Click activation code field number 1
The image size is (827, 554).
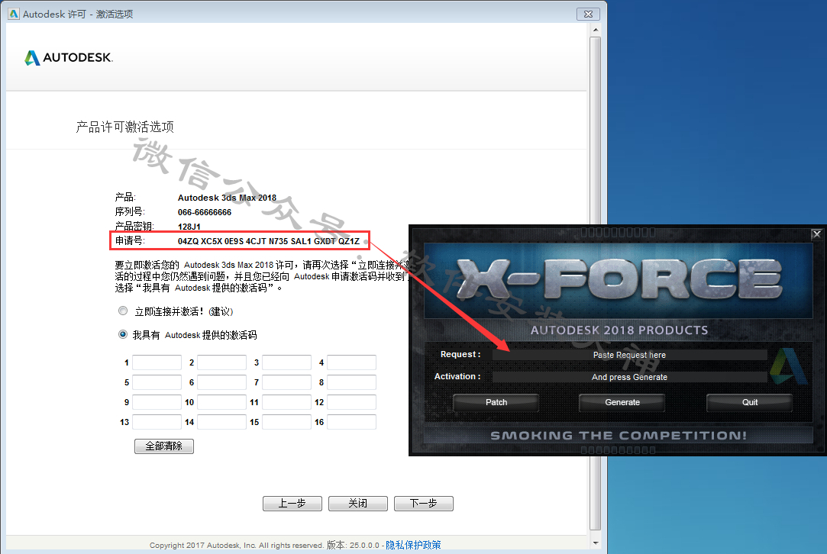(x=157, y=362)
